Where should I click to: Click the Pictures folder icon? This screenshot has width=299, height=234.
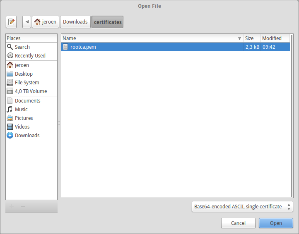click(x=10, y=118)
